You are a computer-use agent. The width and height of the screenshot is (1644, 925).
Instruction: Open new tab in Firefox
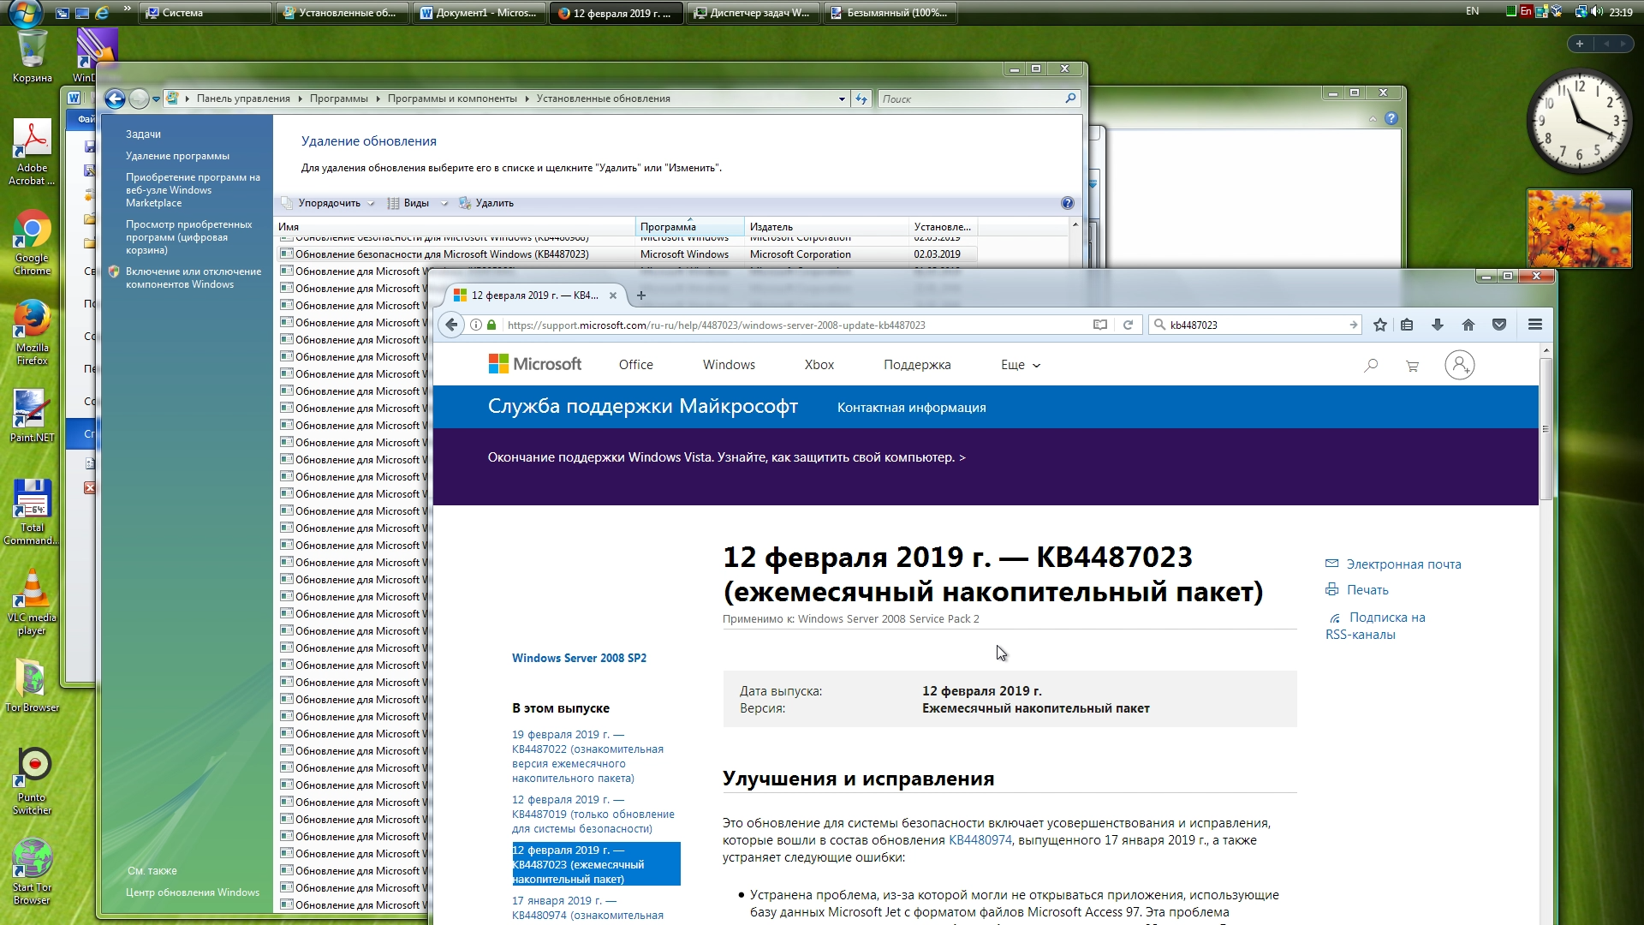(641, 295)
